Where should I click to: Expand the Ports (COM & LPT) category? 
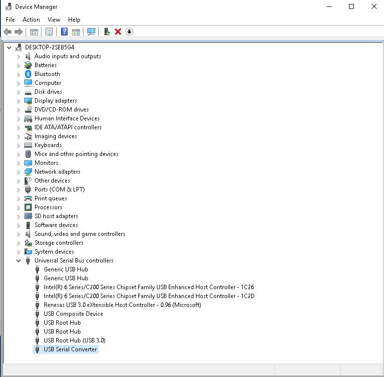pyautogui.click(x=19, y=189)
